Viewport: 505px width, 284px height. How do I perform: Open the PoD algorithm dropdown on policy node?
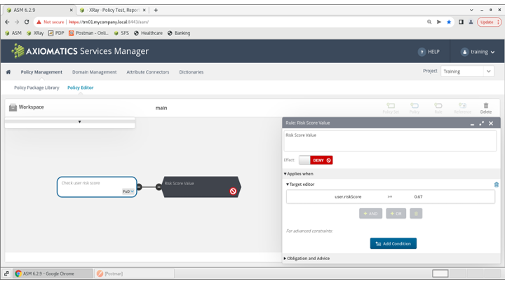click(128, 191)
